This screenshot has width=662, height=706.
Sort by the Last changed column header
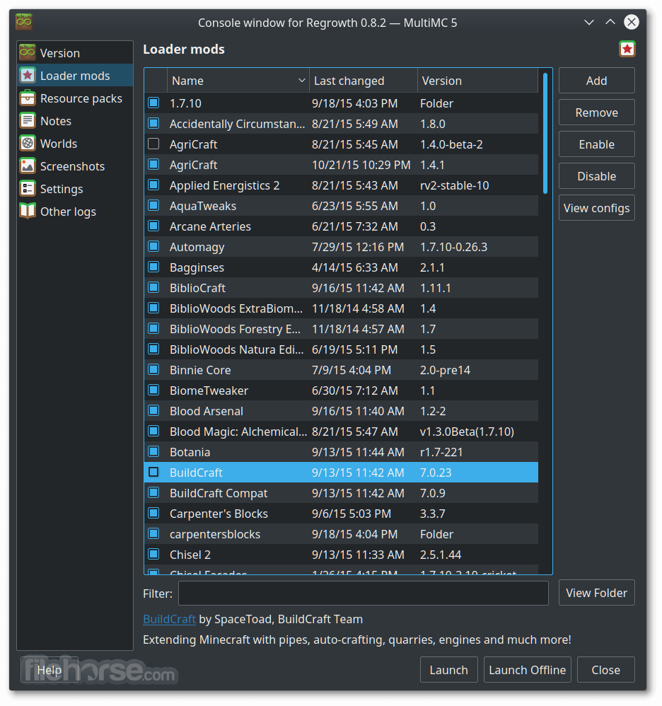click(363, 81)
